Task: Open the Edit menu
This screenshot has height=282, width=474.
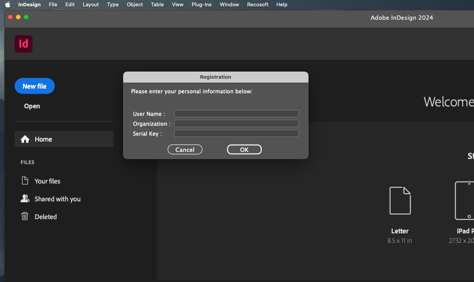Action: 70,4
